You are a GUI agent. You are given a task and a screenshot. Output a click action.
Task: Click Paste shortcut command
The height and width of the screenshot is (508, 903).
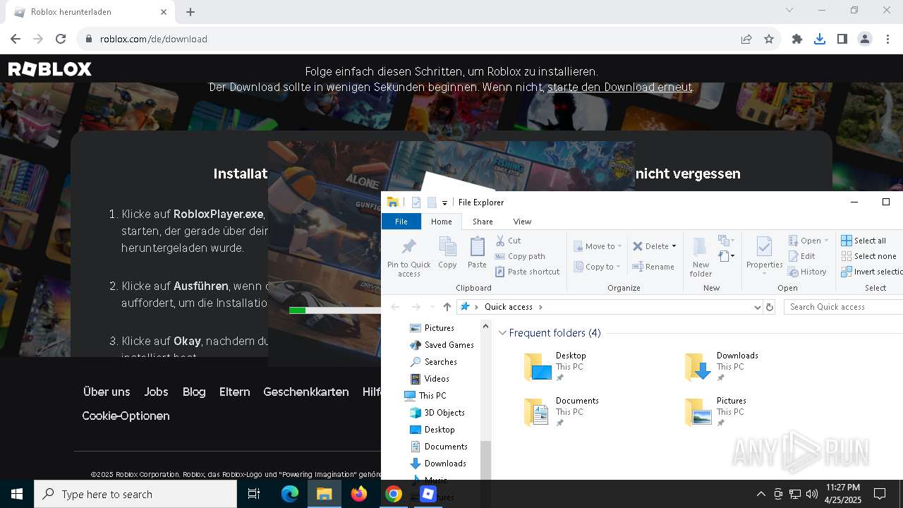[527, 272]
